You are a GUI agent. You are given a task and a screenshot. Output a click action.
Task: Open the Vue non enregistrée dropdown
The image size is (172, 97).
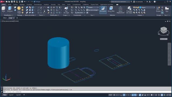[92, 10]
